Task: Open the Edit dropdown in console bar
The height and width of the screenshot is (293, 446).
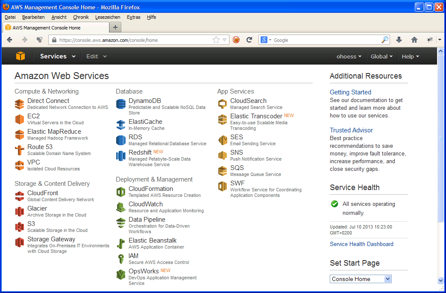Action: point(97,56)
